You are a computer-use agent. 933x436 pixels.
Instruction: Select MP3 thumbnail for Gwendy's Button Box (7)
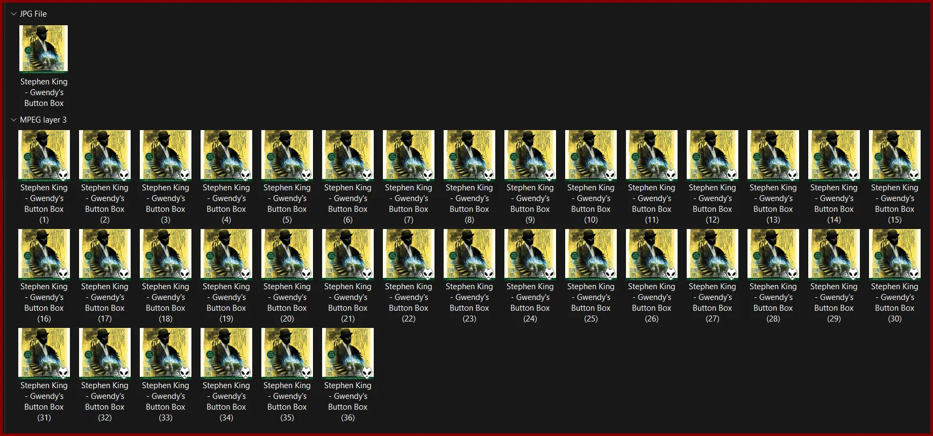[x=409, y=155]
